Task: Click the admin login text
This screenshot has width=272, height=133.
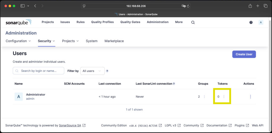Action: click(x=30, y=99)
